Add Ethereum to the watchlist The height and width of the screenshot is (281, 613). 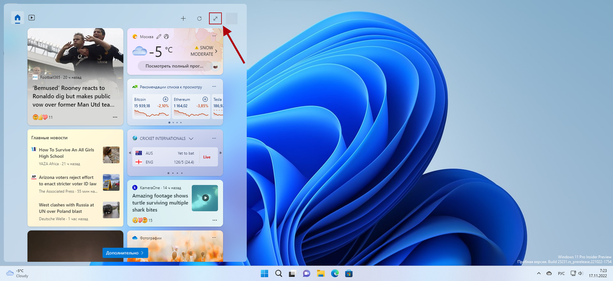[x=205, y=99]
